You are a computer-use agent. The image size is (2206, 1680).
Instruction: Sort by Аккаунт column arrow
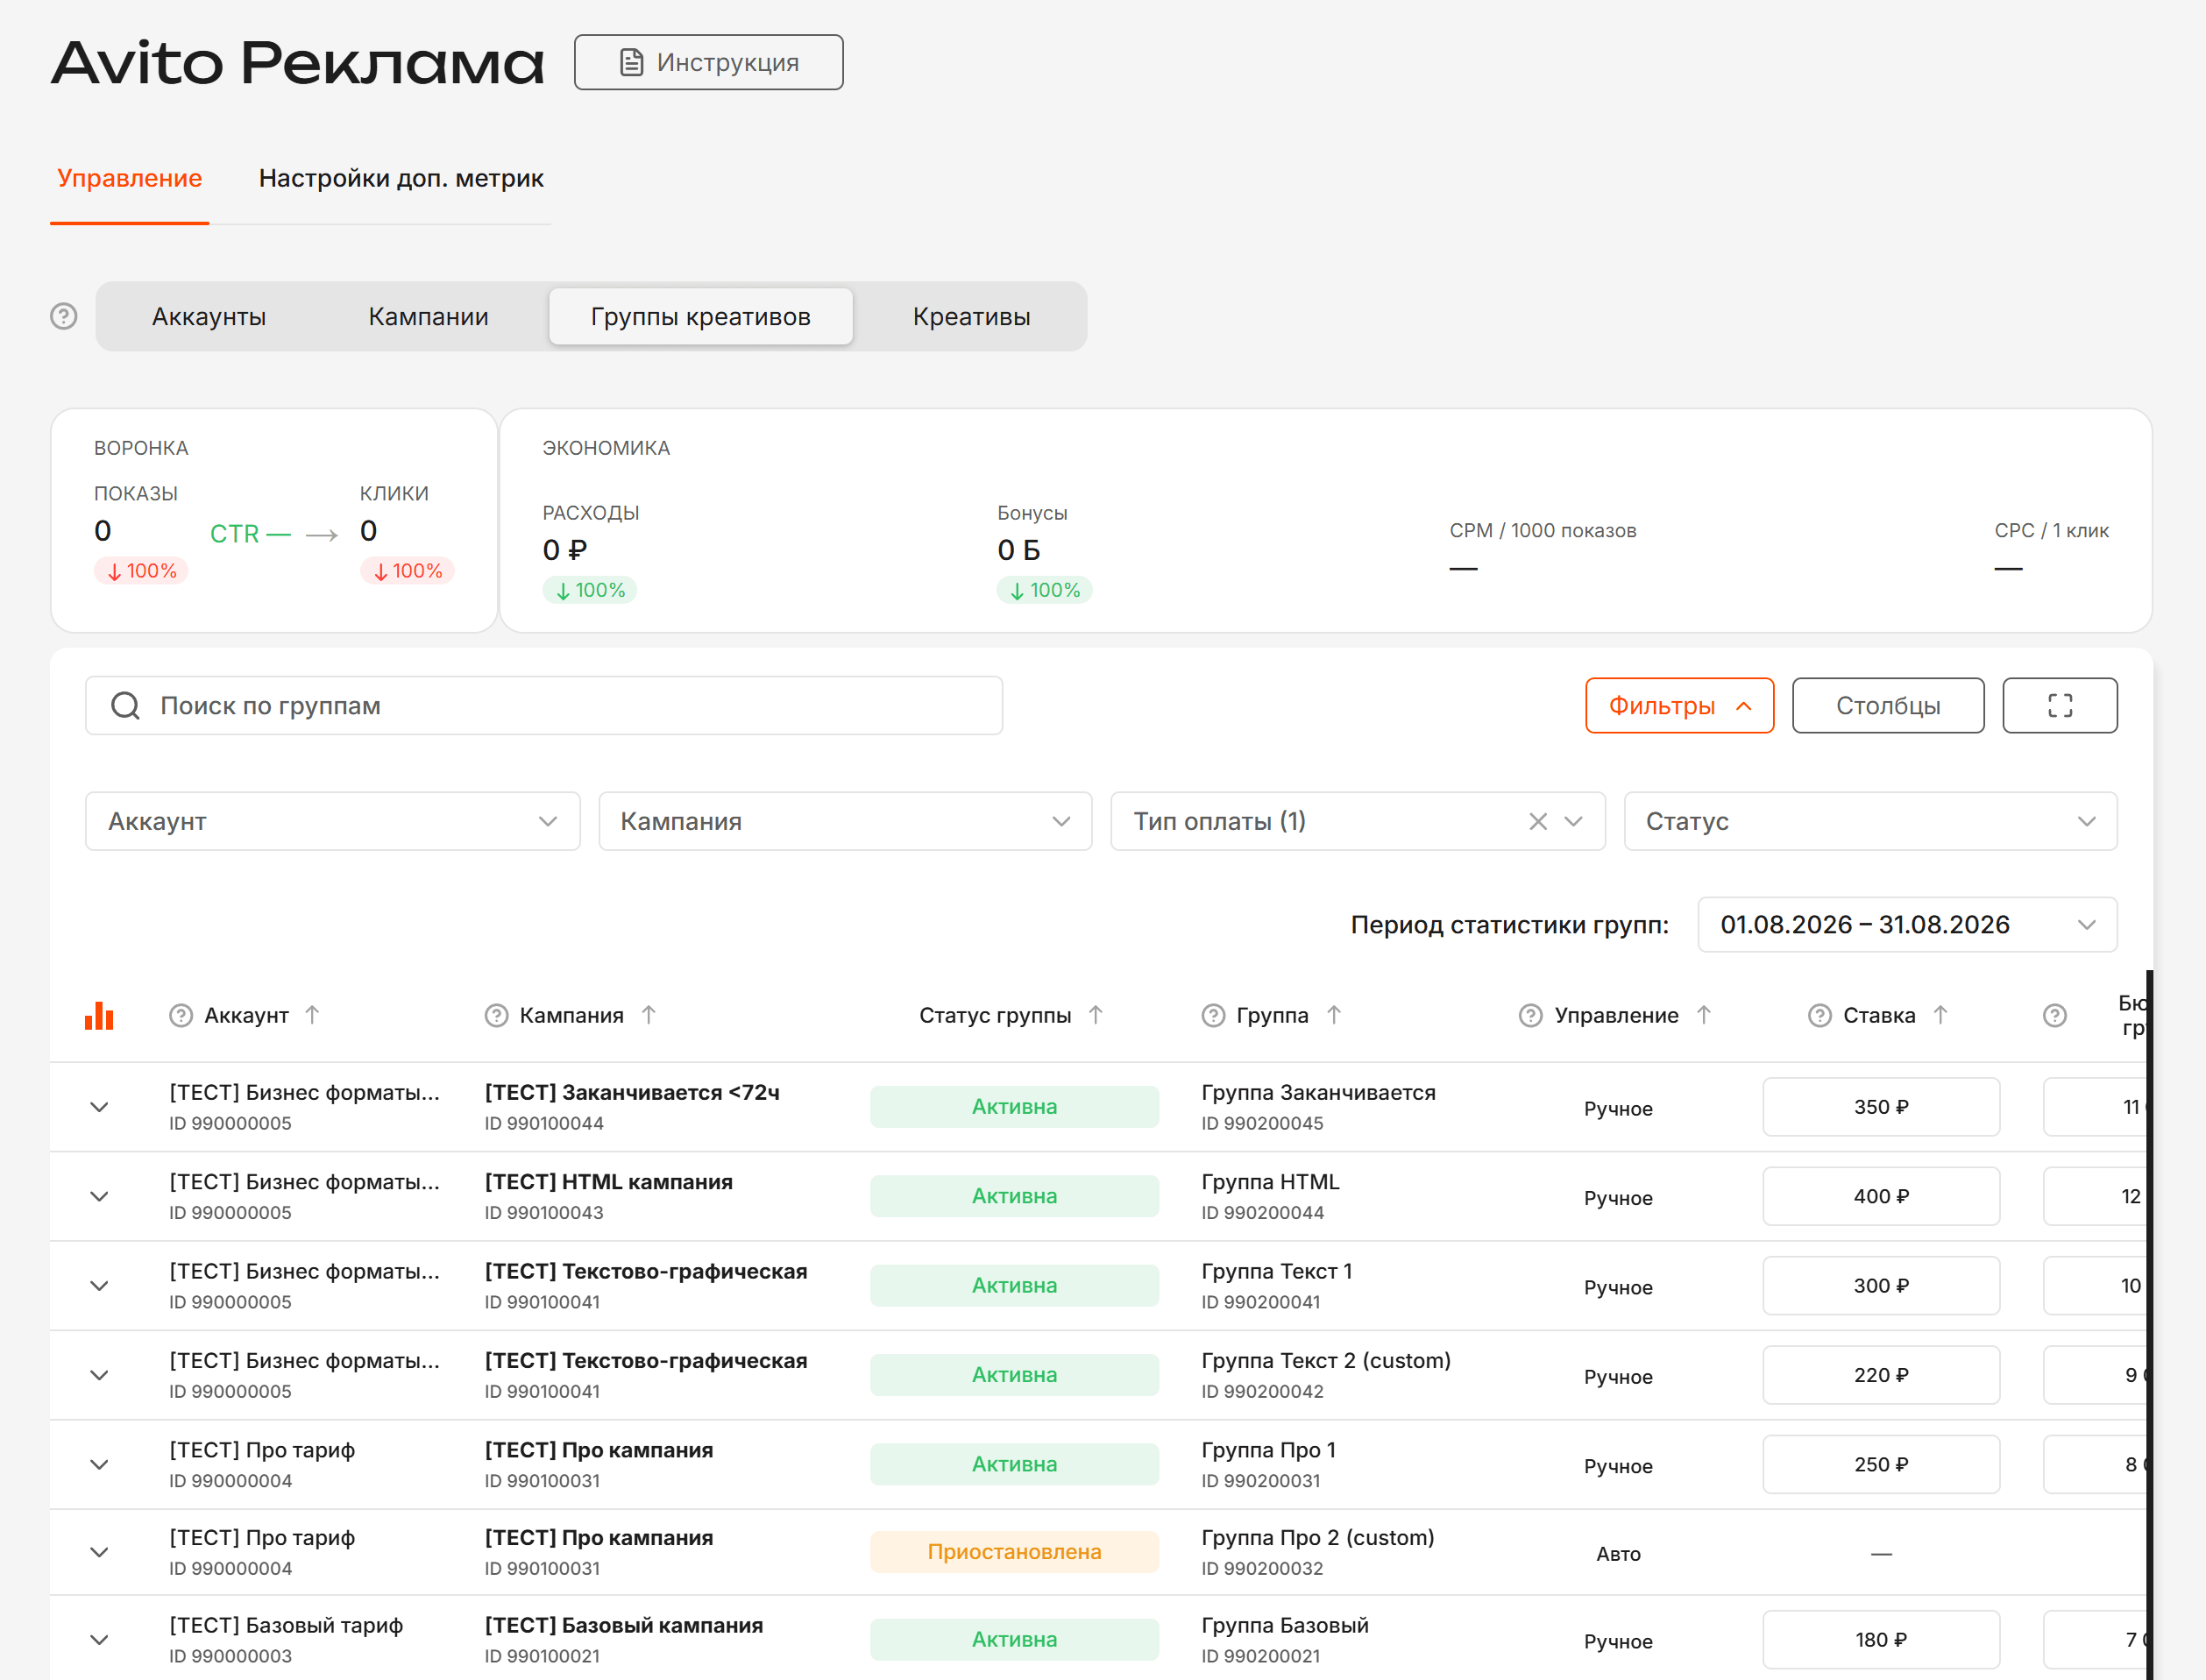pyautogui.click(x=312, y=1015)
